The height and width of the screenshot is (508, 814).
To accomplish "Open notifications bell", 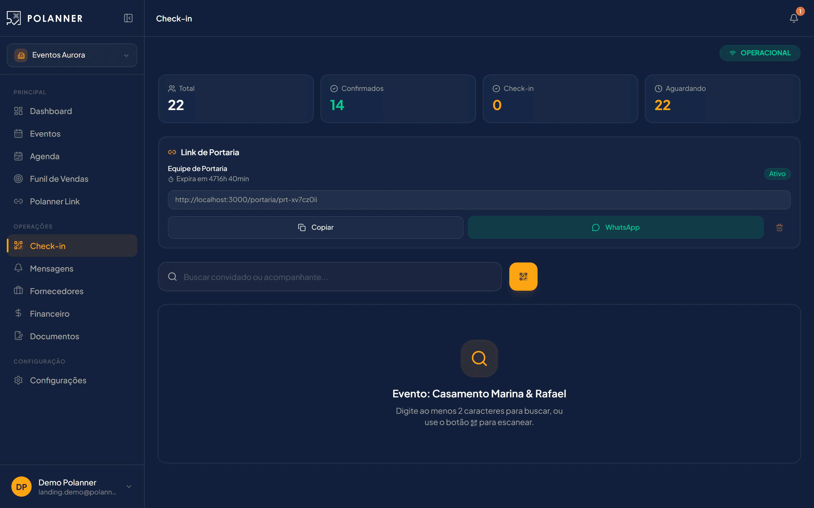I will 794,18.
